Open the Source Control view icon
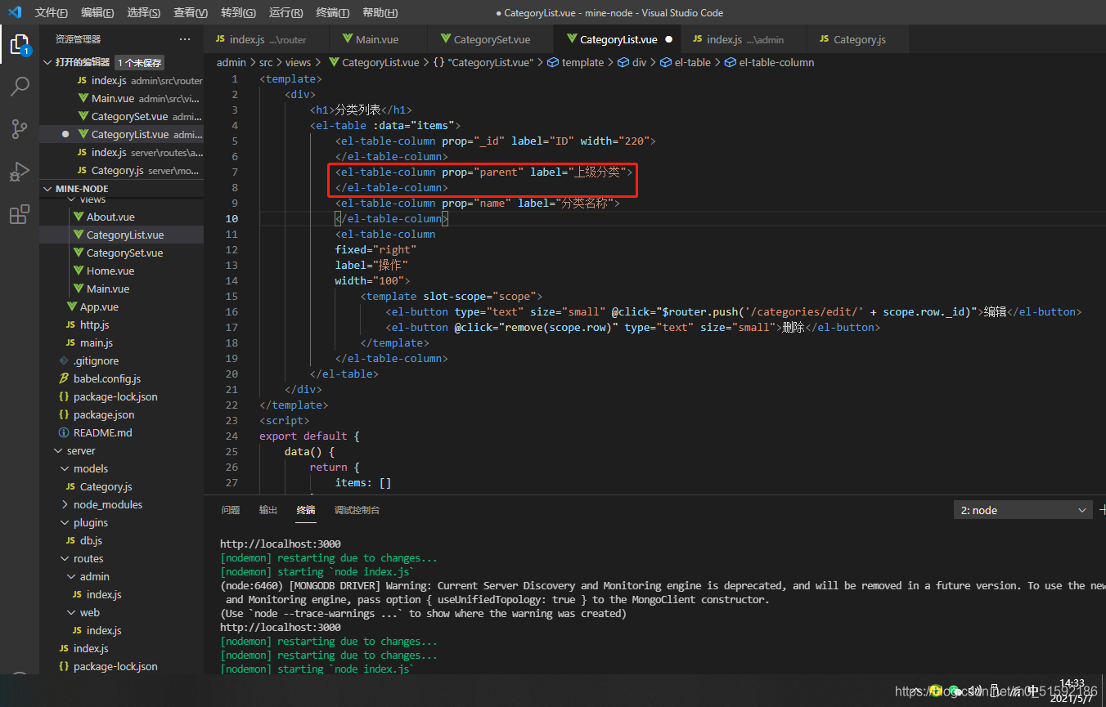The image size is (1106, 707). click(x=20, y=128)
